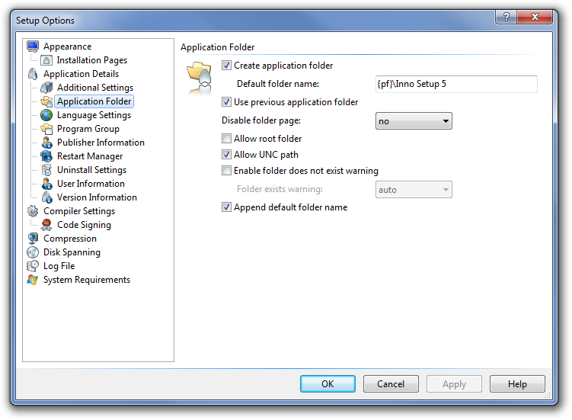Click the Compression icon in sidebar
This screenshot has width=572, height=420.
[33, 239]
